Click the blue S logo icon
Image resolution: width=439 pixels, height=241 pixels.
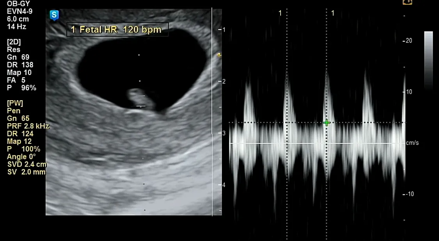tap(54, 15)
